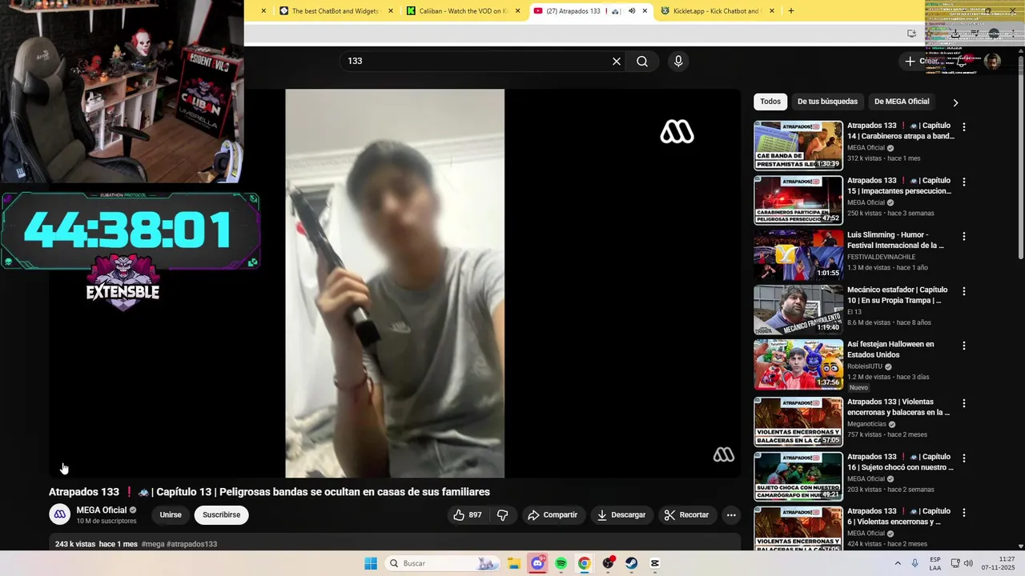The image size is (1025, 576).
Task: Open a new browser tab with plus
Action: [x=791, y=11]
